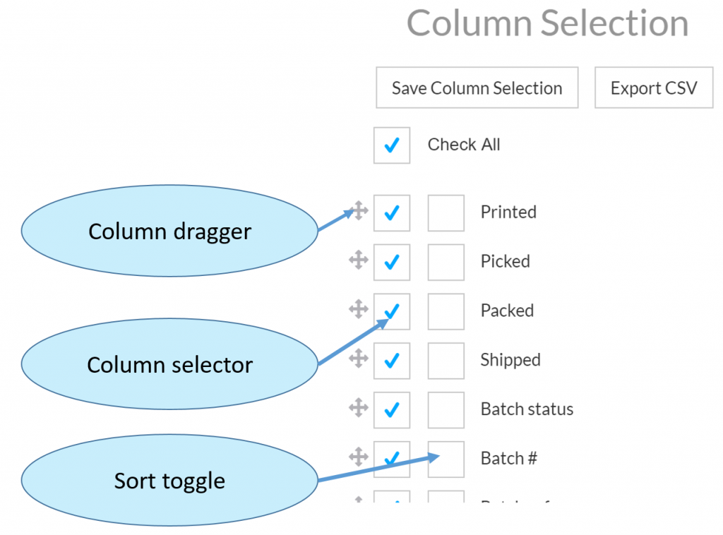The image size is (723, 535).
Task: Click the Export CSV button
Action: pyautogui.click(x=654, y=88)
